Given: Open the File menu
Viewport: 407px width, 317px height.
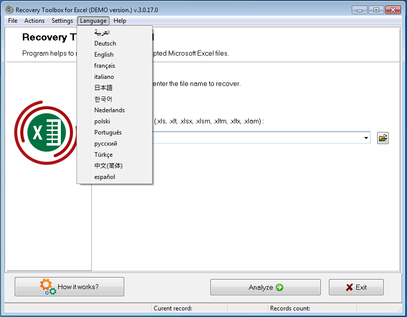Looking at the screenshot, I should (12, 21).
